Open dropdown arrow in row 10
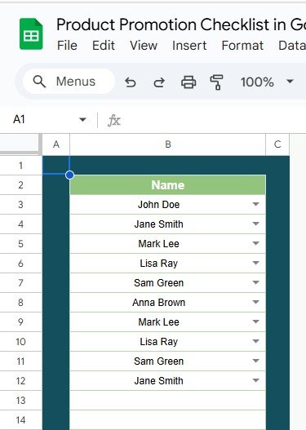306x430 pixels. (255, 341)
